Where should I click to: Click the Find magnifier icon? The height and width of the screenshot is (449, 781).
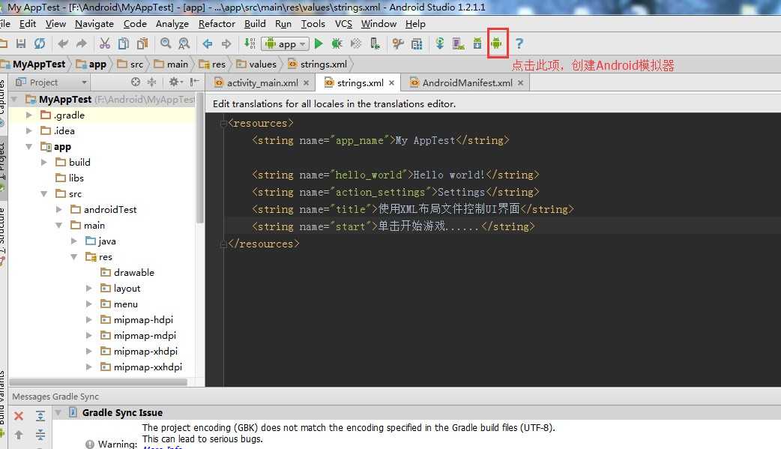(166, 44)
